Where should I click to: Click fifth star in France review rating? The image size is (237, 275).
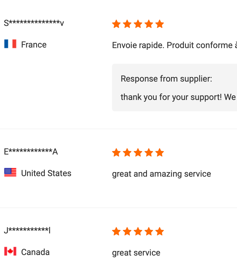(160, 24)
